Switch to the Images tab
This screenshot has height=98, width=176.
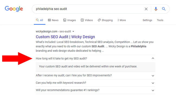(70, 20)
